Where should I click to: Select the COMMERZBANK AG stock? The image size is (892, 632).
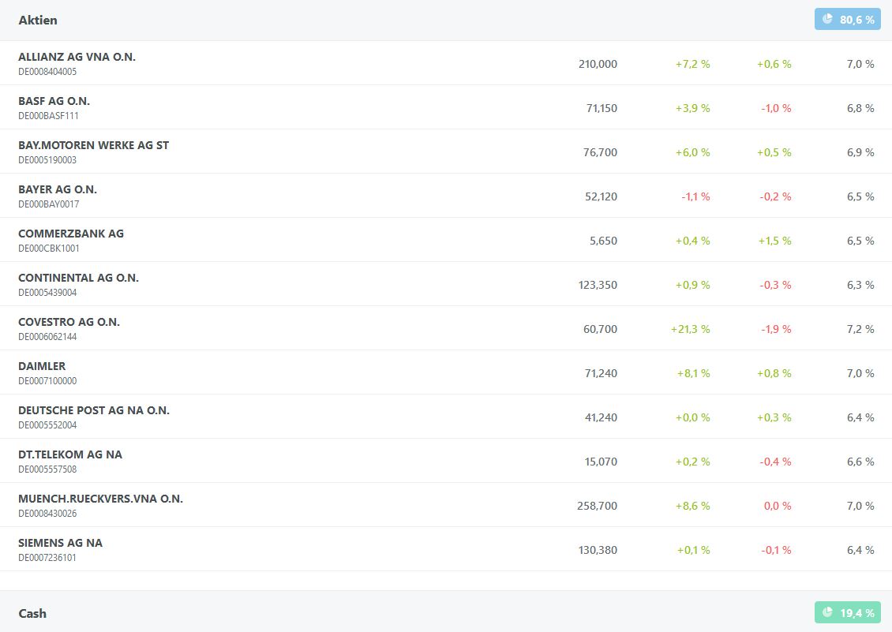[x=71, y=234]
